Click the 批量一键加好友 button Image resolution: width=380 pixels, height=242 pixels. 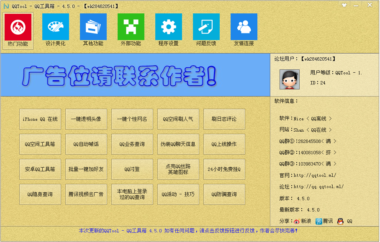tap(86, 169)
